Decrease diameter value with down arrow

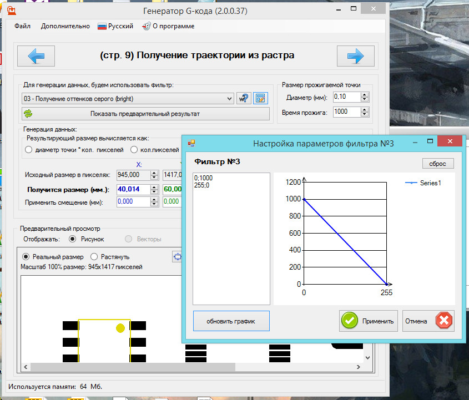364,99
